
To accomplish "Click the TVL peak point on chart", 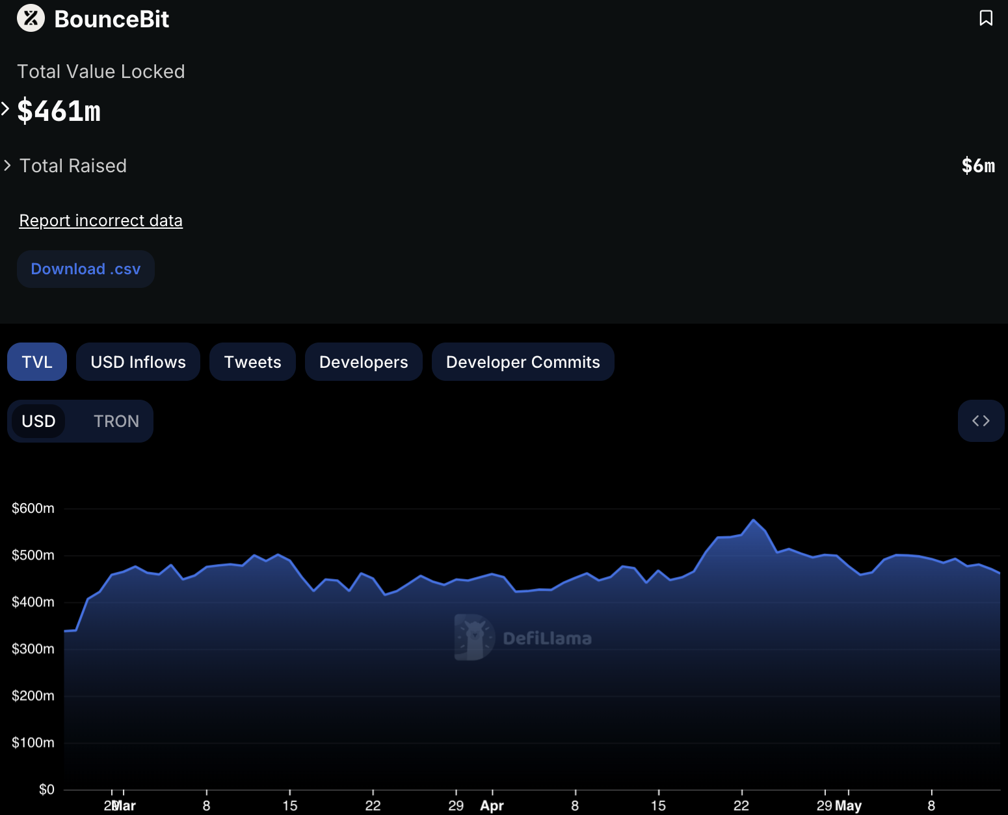I will 754,520.
